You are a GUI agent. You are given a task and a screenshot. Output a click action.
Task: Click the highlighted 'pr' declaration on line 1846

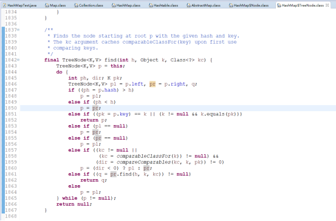pyautogui.click(x=153, y=84)
